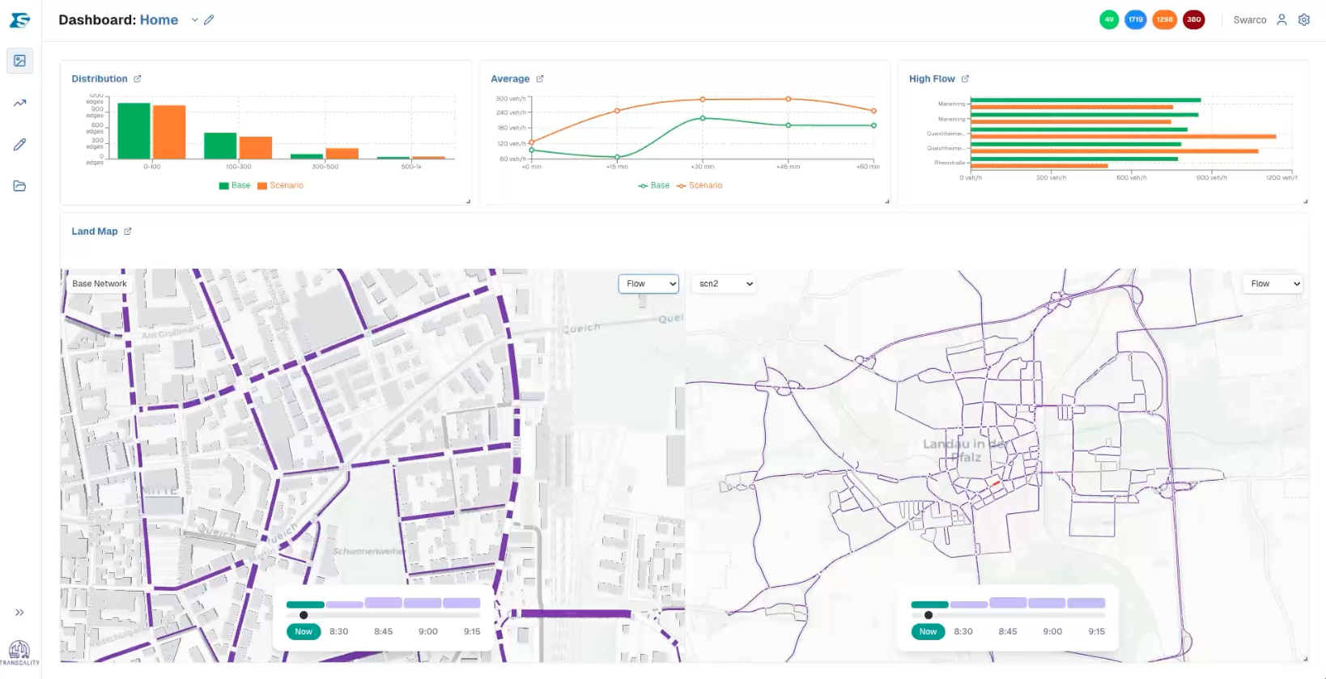Viewport: 1326px width, 679px height.
Task: Open the dashboard selector chevron next to Home
Action: 194,20
